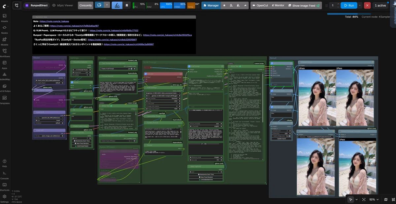The width and height of the screenshot is (396, 204).
Task: Click the bookmark icon in top toolbar
Action: (127, 5)
